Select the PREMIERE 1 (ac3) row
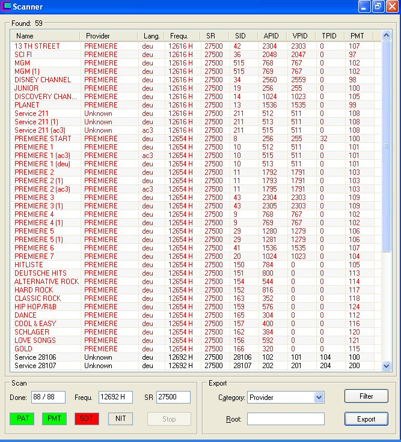The image size is (401, 442). [x=196, y=156]
